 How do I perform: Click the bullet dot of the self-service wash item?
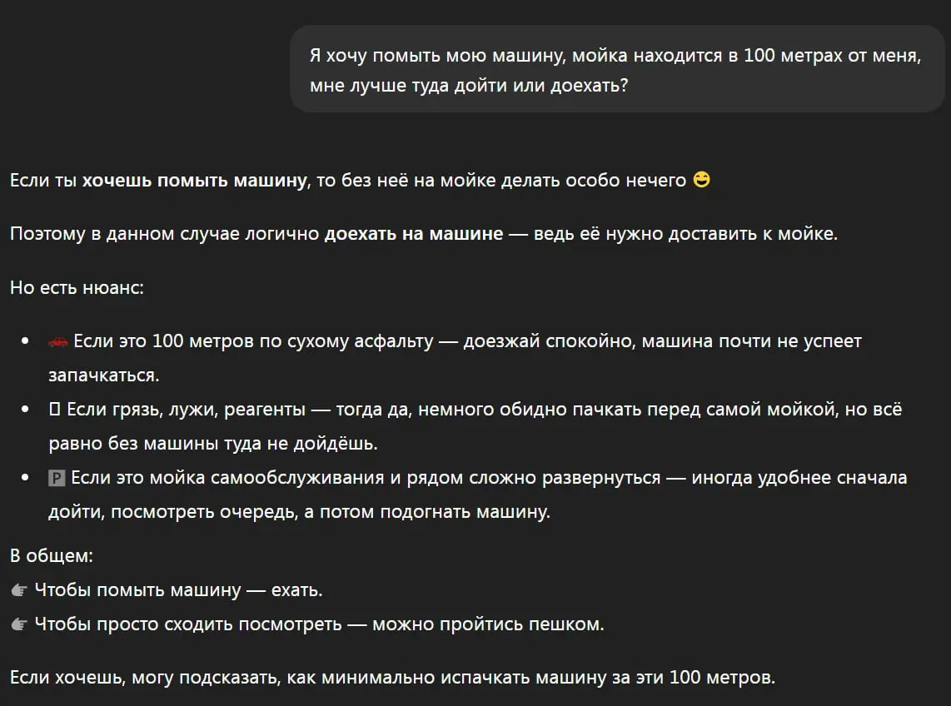click(x=25, y=478)
